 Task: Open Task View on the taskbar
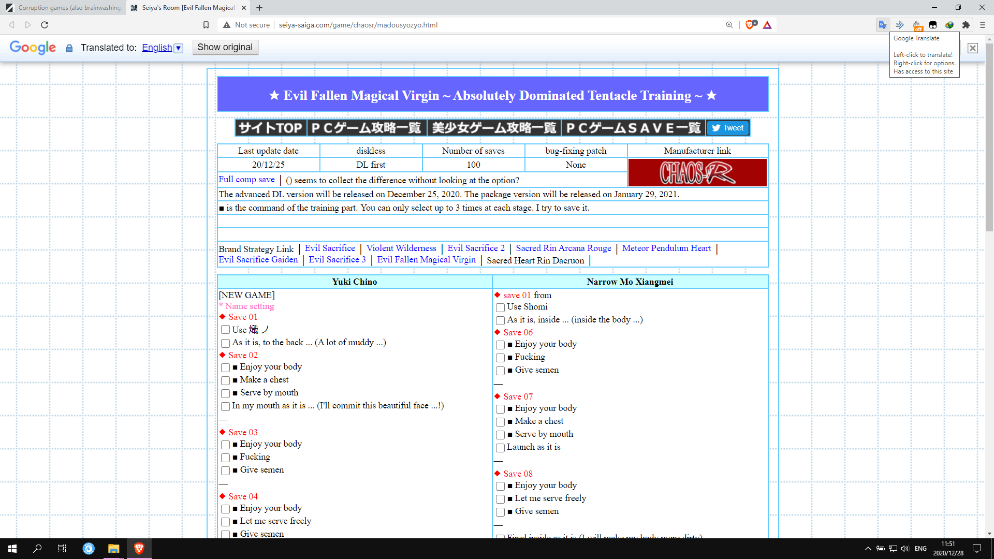point(62,549)
